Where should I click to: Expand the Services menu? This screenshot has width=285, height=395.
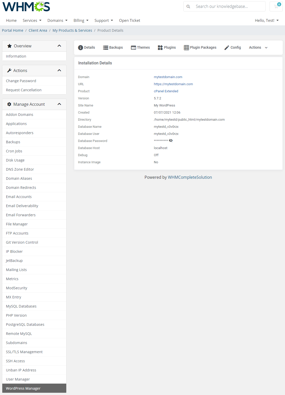[32, 20]
